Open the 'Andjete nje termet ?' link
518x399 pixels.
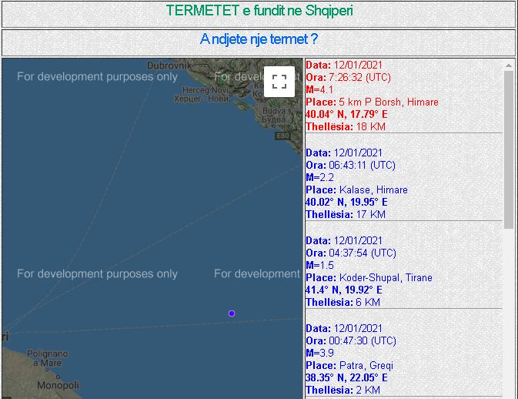[259, 39]
